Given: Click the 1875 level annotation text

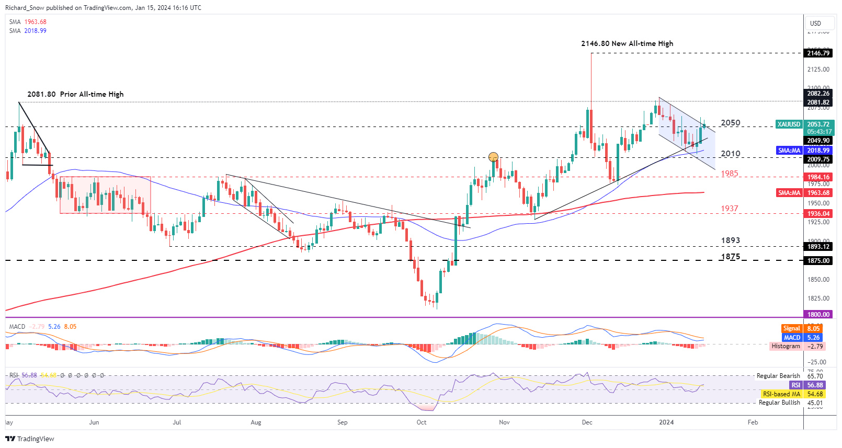Looking at the screenshot, I should click(731, 257).
